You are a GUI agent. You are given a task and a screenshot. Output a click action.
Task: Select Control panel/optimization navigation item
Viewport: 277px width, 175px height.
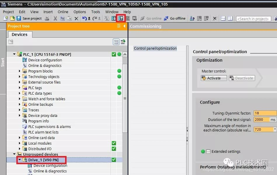pyautogui.click(x=155, y=48)
